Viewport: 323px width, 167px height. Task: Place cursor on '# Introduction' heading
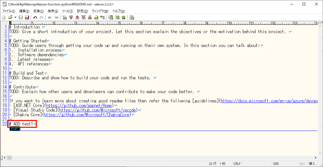coord(24,27)
